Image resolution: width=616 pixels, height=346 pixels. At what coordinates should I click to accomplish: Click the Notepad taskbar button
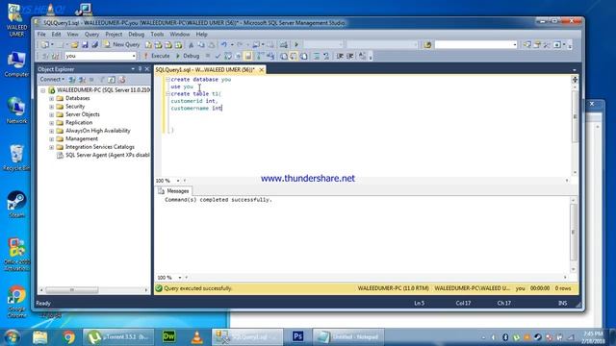348,337
